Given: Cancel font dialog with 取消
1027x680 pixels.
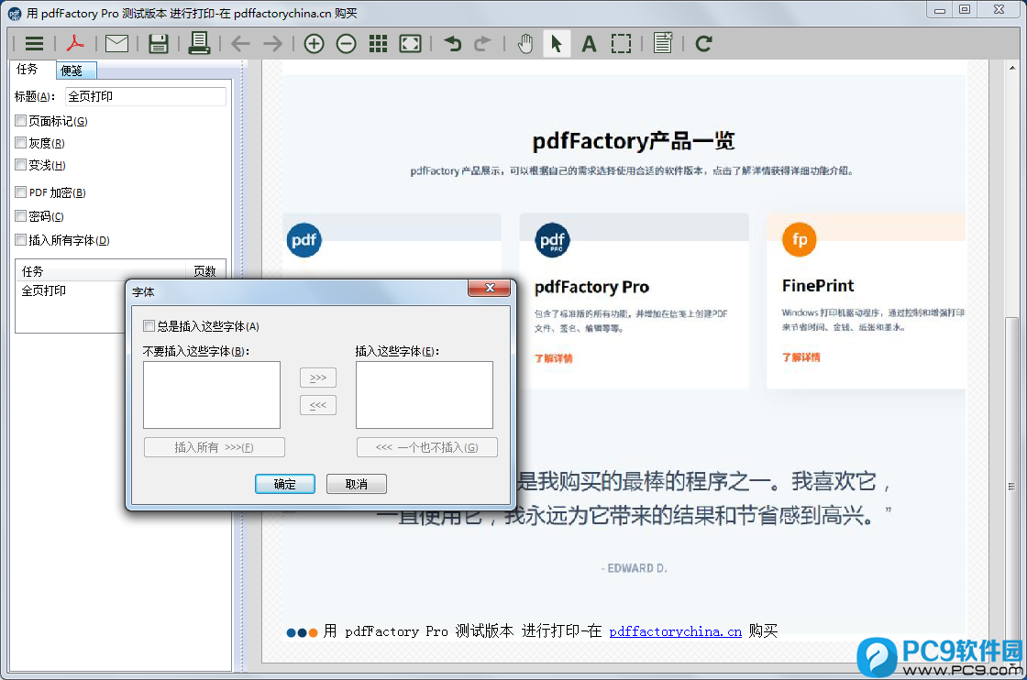Looking at the screenshot, I should point(357,484).
